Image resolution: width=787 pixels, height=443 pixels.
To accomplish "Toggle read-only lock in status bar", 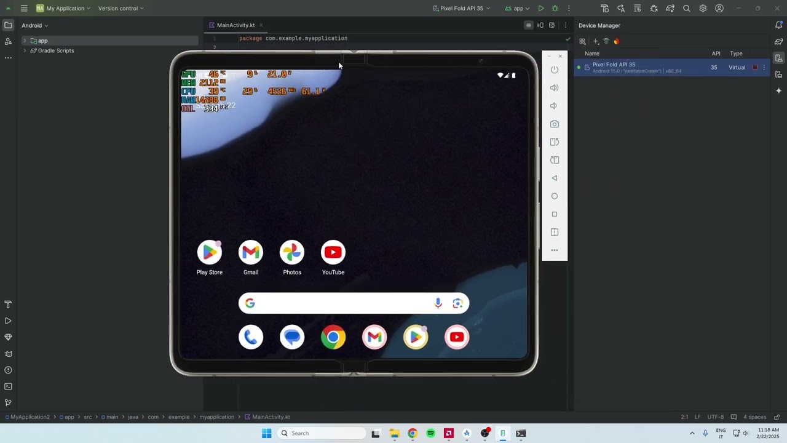I will [x=777, y=417].
